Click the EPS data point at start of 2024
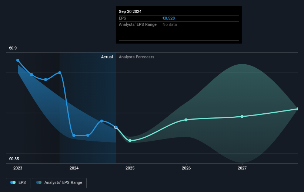The height and width of the screenshot is (192, 304). 74,136
